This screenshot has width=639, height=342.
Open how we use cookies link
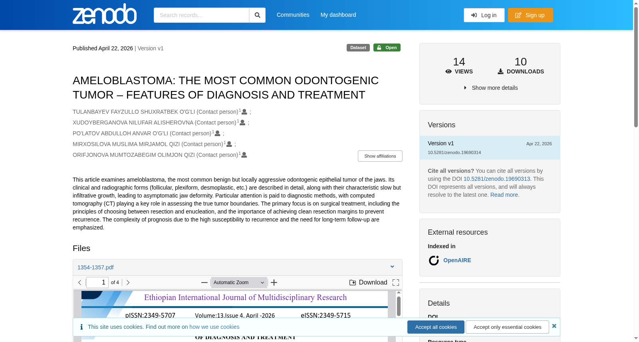[214, 327]
